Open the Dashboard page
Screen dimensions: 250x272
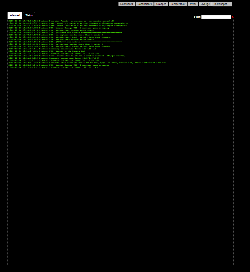point(127,4)
